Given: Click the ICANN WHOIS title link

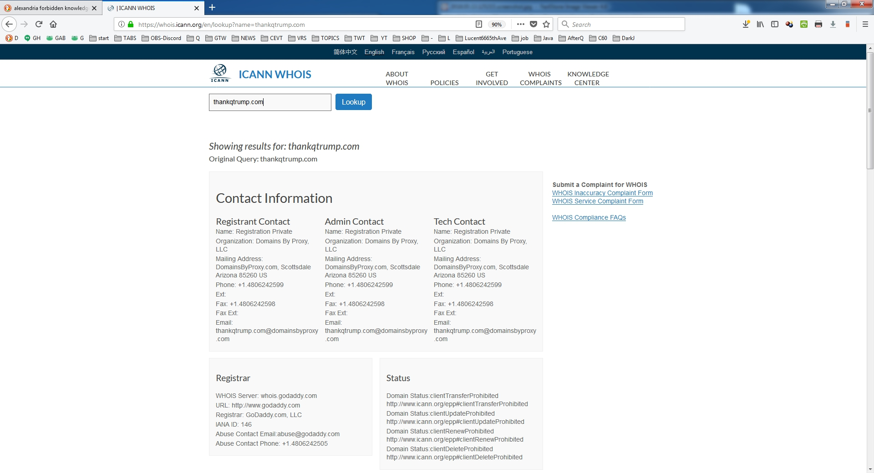Looking at the screenshot, I should point(275,74).
